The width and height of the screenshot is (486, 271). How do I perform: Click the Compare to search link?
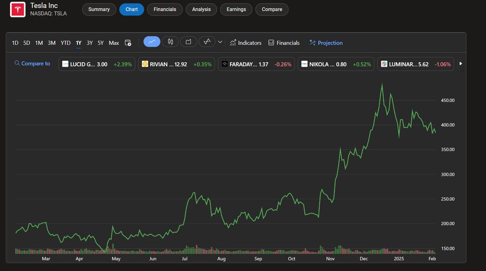click(32, 63)
